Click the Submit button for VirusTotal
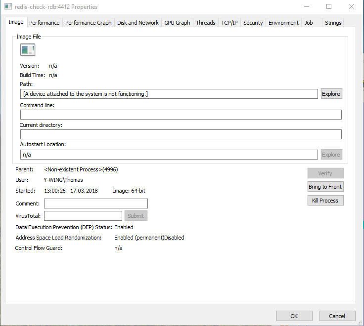The image size is (364, 326). (136, 216)
